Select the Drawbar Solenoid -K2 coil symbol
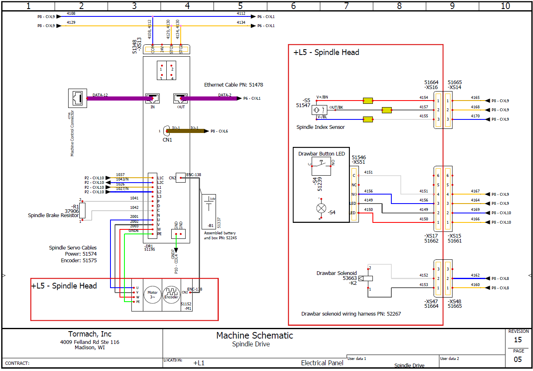This screenshot has height=371, width=533. (x=369, y=278)
